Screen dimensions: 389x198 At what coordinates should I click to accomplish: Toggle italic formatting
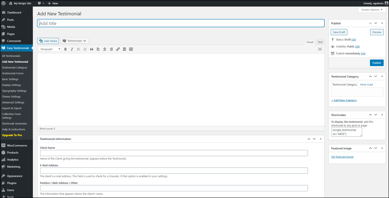click(x=72, y=49)
